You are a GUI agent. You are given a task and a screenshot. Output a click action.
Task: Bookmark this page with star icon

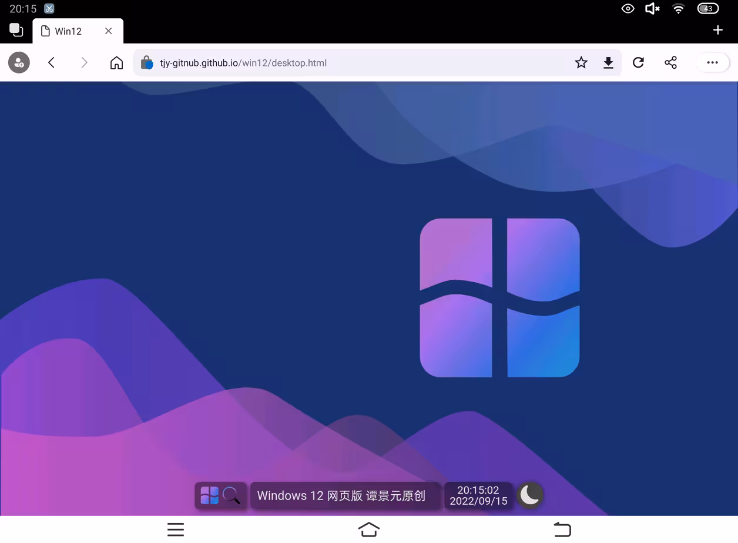point(581,62)
